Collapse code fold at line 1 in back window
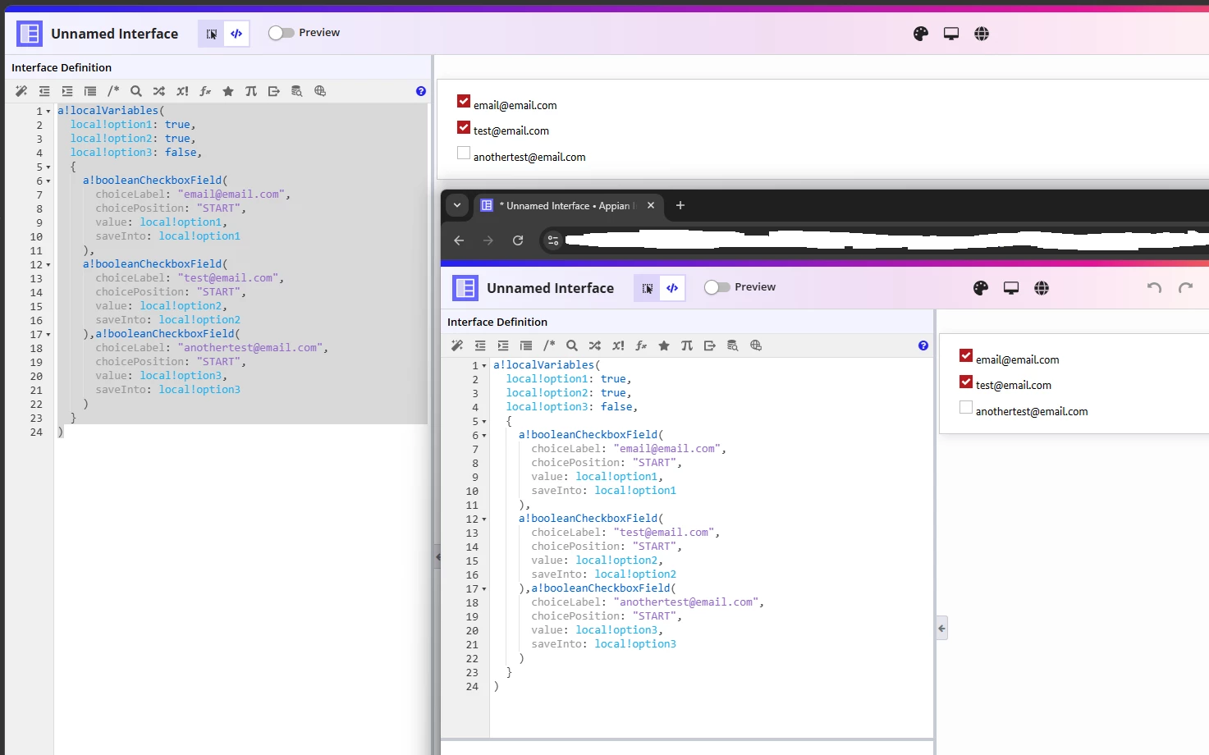Viewport: 1209px width, 755px height. tap(48, 112)
